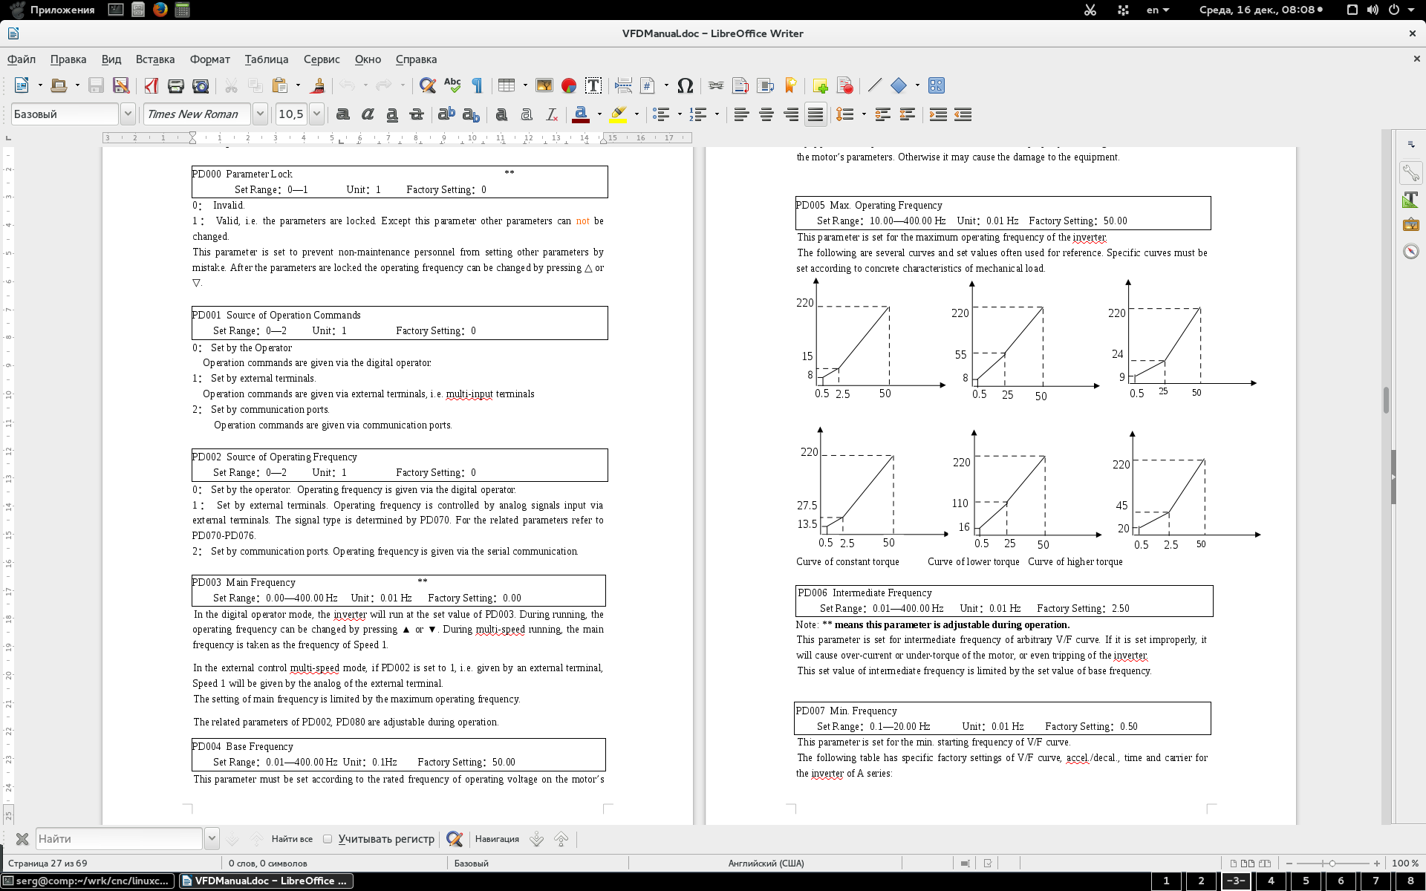Open the font color dropdown arrow
The height and width of the screenshot is (891, 1426).
[599, 114]
